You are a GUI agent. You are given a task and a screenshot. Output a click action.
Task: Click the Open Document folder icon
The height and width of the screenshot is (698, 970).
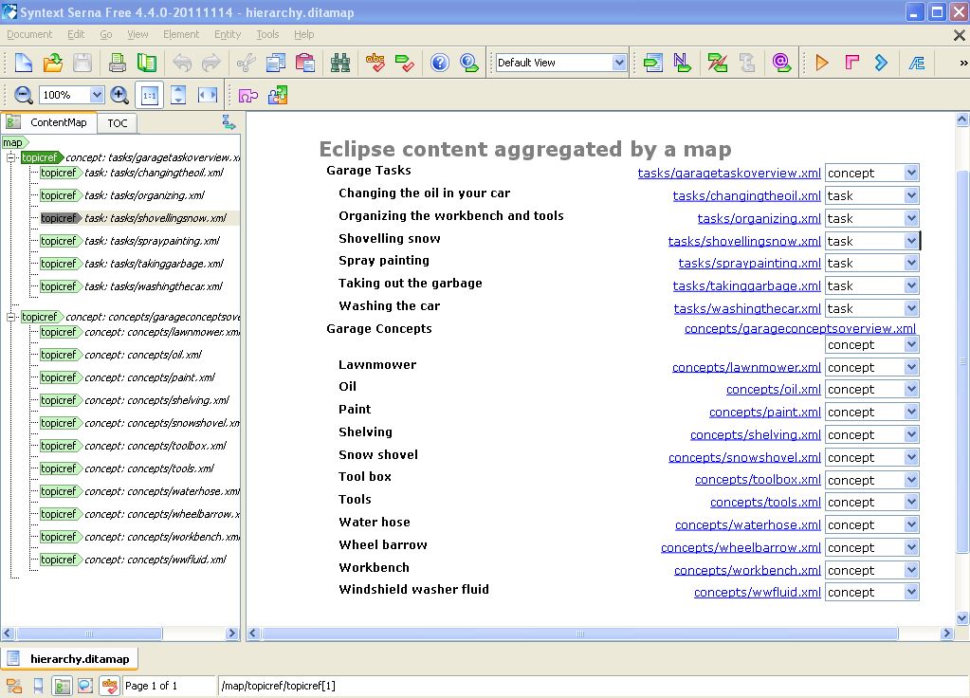click(x=53, y=63)
